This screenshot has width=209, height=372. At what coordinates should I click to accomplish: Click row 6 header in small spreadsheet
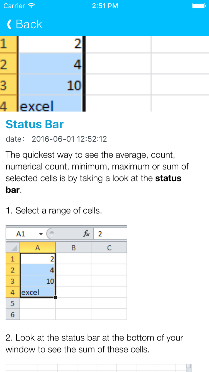(x=13, y=315)
